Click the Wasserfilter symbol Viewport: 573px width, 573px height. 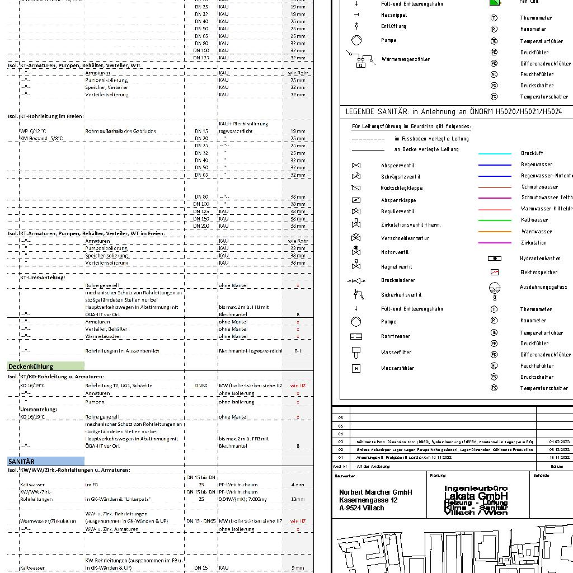(356, 353)
